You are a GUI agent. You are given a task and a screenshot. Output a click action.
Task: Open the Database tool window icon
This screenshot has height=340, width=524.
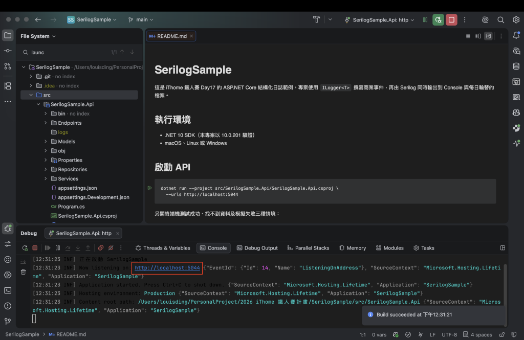point(516,66)
